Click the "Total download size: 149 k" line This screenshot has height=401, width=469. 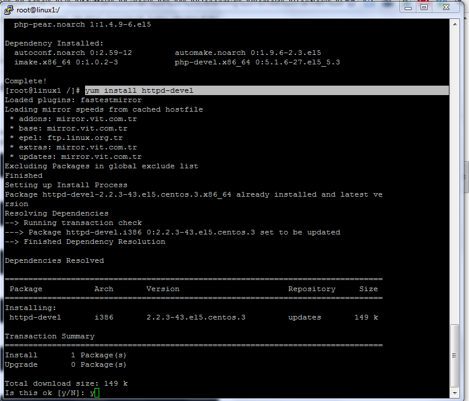[66, 383]
